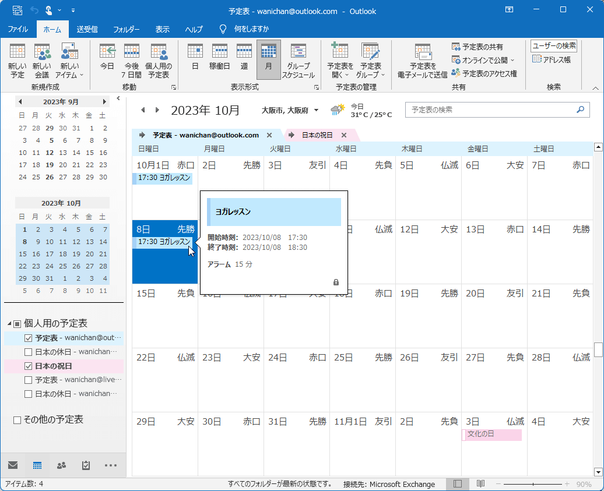The width and height of the screenshot is (604, 491).
Task: Click the zoom in (+) button
Action: 567,484
